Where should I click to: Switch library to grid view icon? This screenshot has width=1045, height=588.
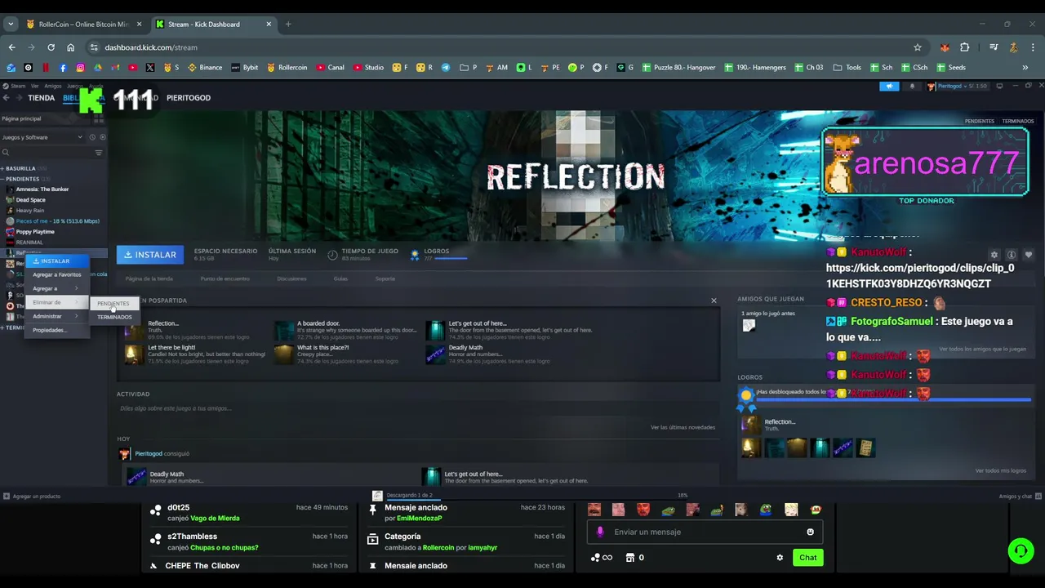pos(100,118)
